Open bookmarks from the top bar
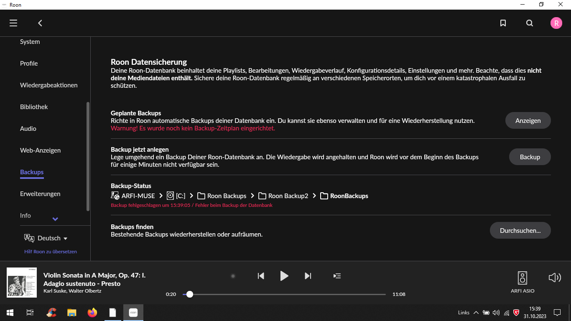571x321 pixels. pyautogui.click(x=503, y=23)
